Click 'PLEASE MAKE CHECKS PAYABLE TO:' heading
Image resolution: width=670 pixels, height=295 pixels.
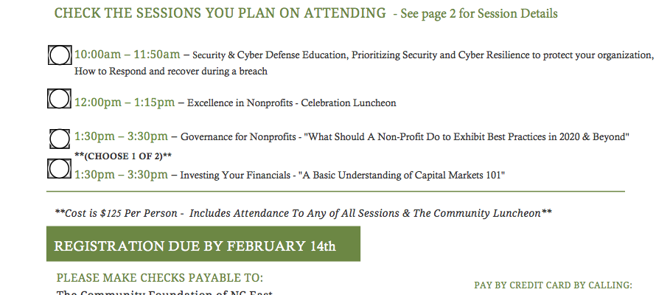point(159,278)
